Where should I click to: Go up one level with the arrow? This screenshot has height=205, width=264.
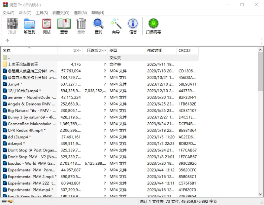(7, 41)
